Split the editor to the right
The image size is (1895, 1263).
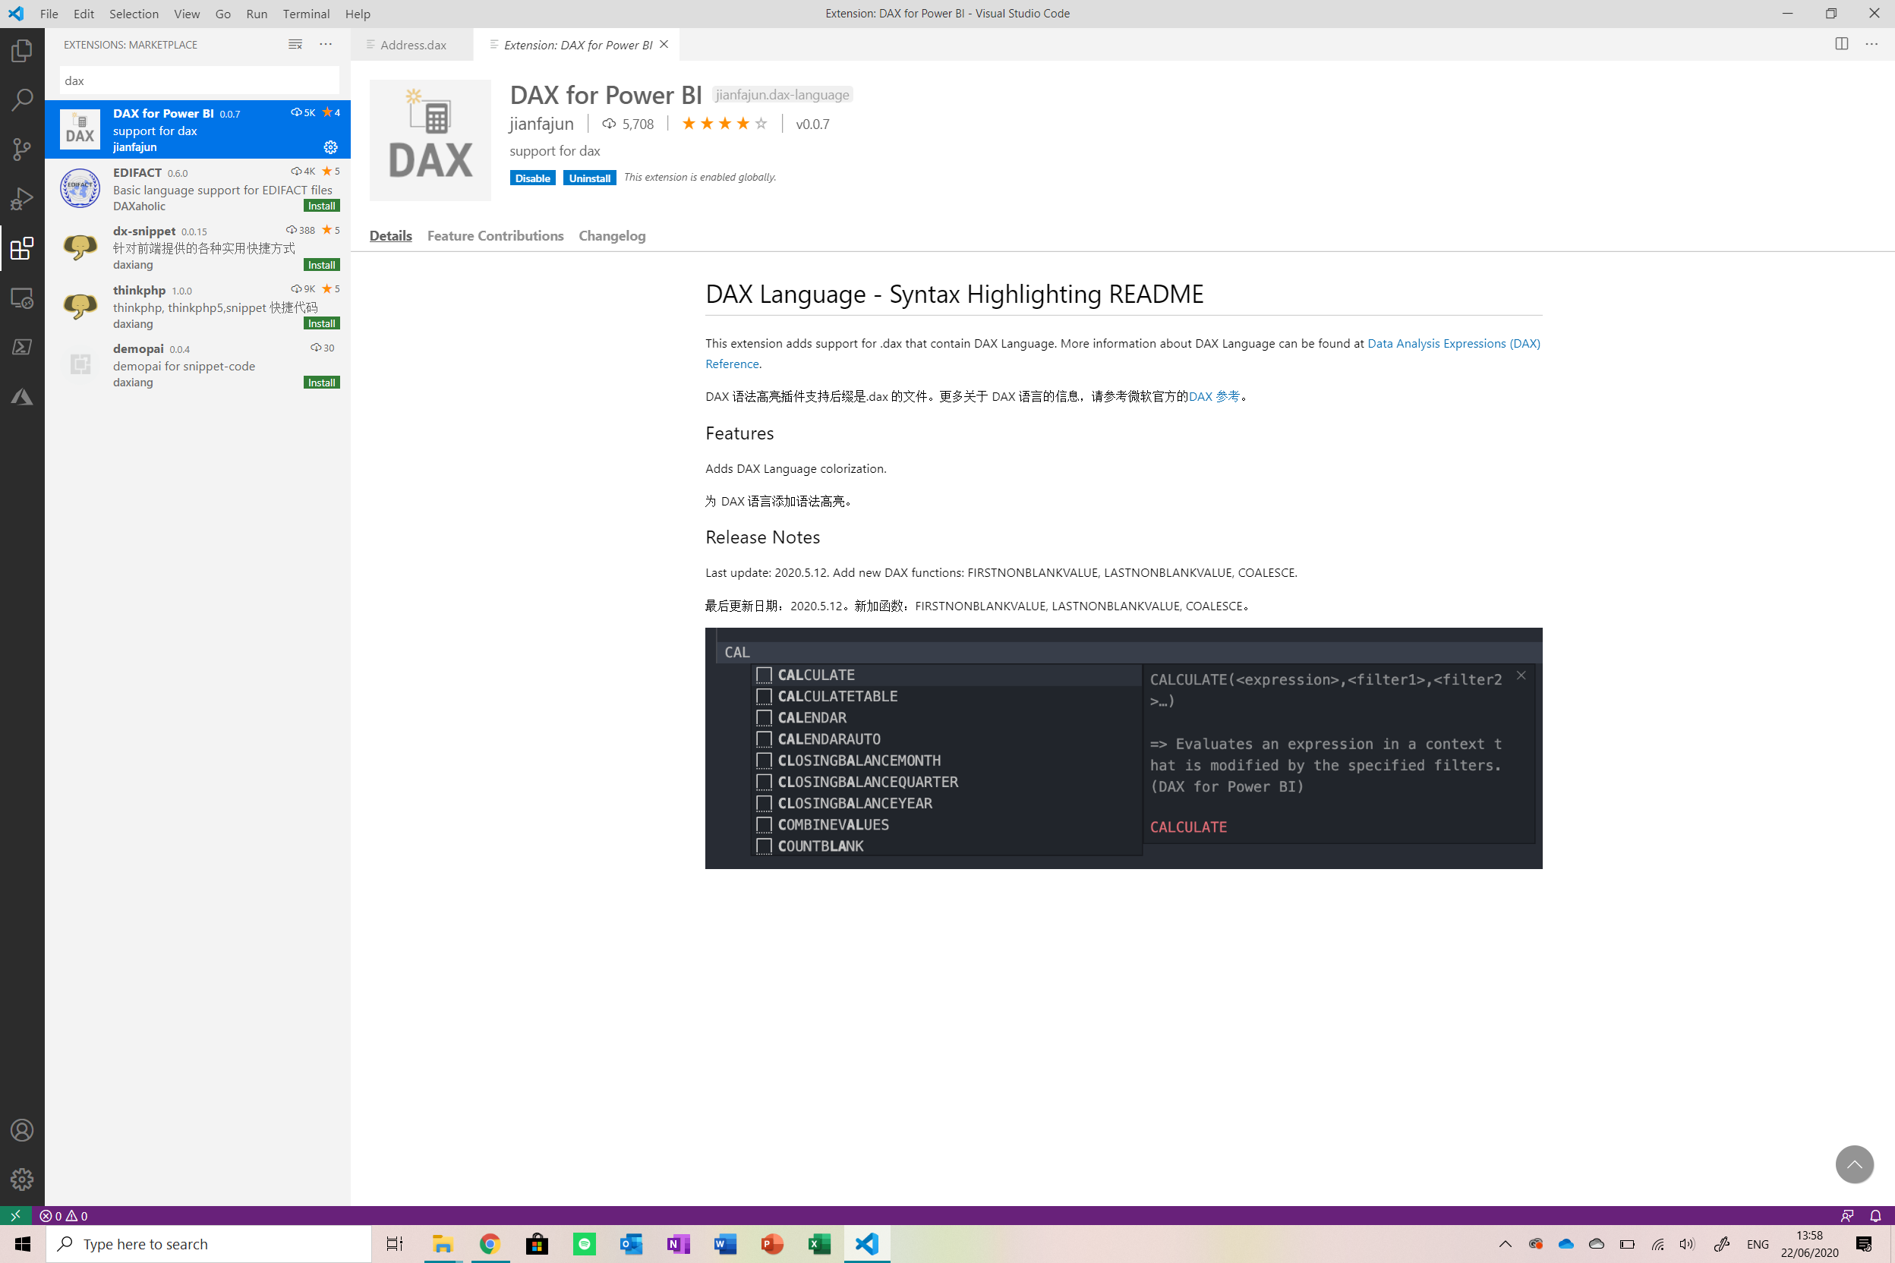1841,44
